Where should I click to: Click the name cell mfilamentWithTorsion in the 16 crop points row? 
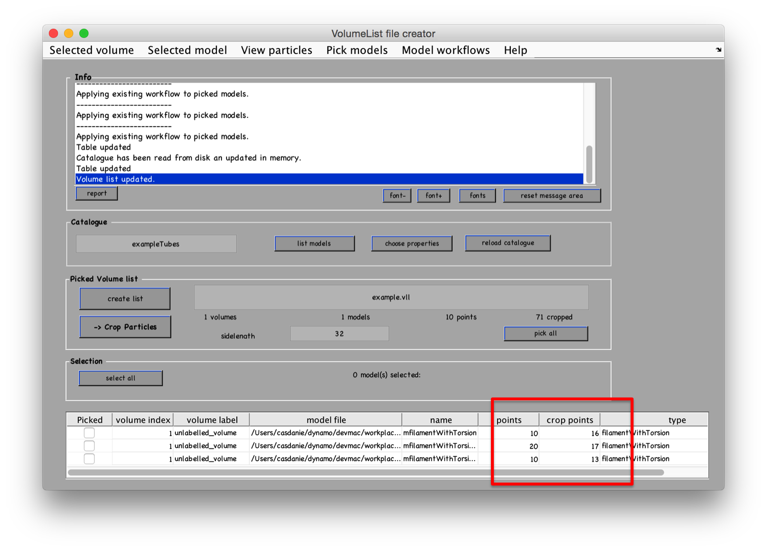coord(440,433)
